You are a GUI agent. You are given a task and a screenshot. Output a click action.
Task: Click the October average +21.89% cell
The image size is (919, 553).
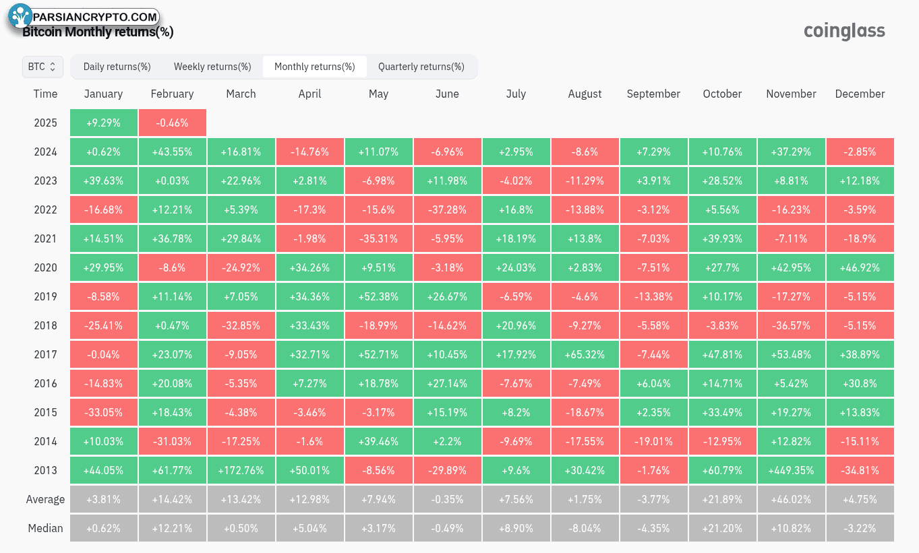[722, 500]
